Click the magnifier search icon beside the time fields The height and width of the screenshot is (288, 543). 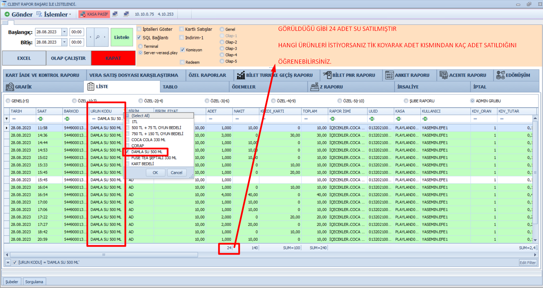(97, 37)
